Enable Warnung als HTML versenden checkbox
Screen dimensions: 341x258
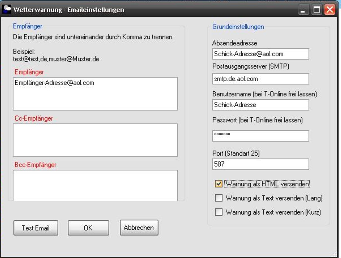(x=219, y=184)
